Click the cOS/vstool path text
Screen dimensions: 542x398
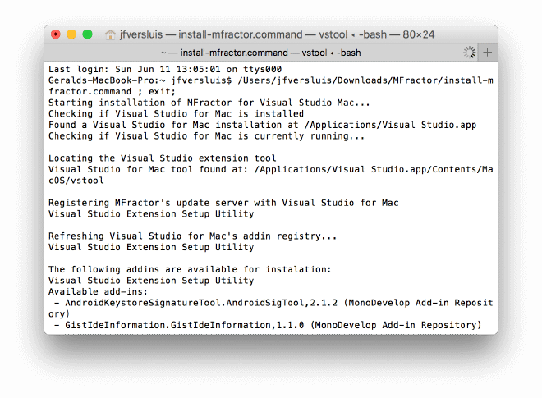pyautogui.click(x=76, y=181)
